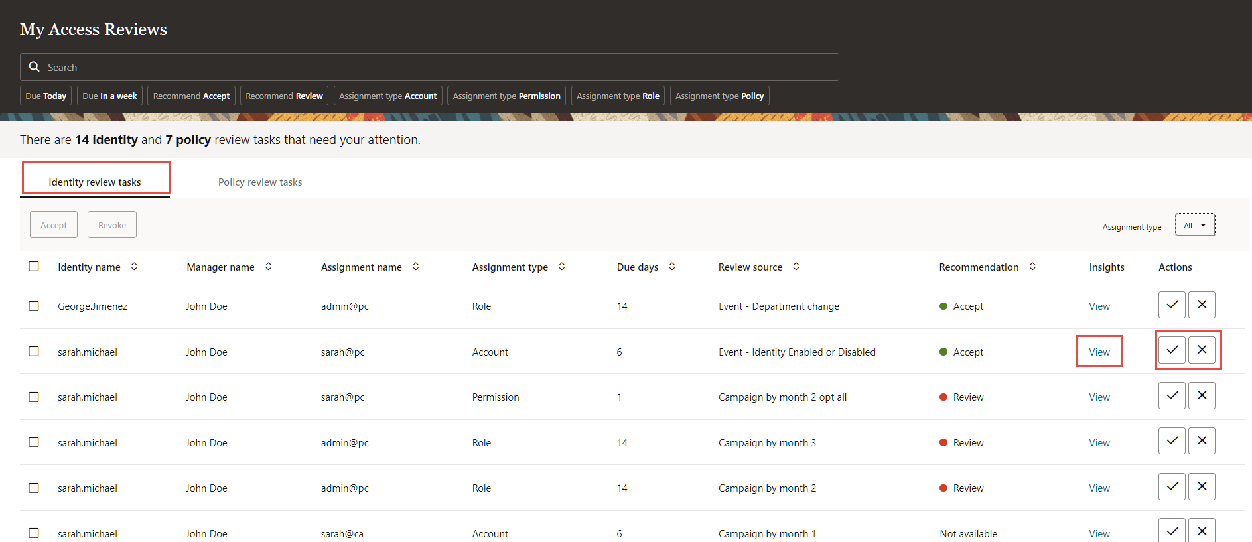Image resolution: width=1252 pixels, height=542 pixels.
Task: Click the search magnifier icon
Action: pos(35,67)
